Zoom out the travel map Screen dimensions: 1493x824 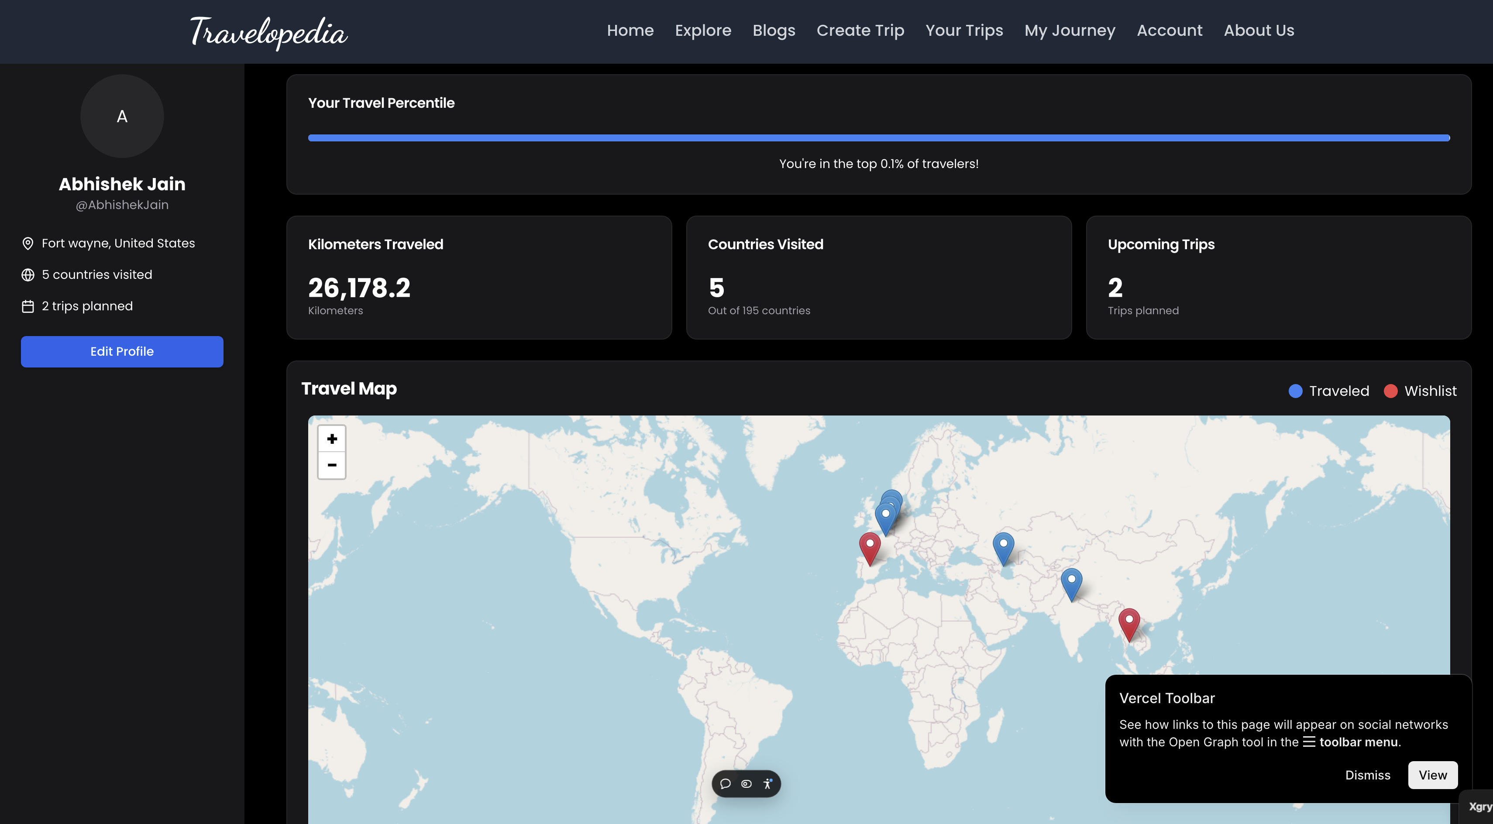pyautogui.click(x=331, y=465)
